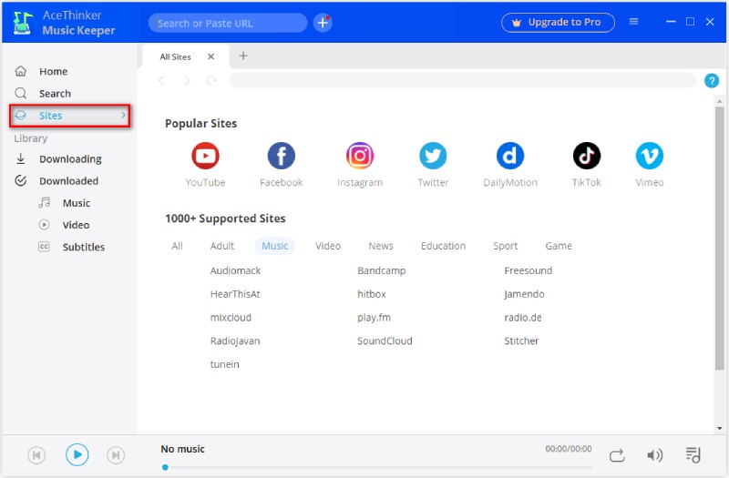This screenshot has width=729, height=478.
Task: Click the vertical scrollbar thumb
Action: (x=719, y=238)
